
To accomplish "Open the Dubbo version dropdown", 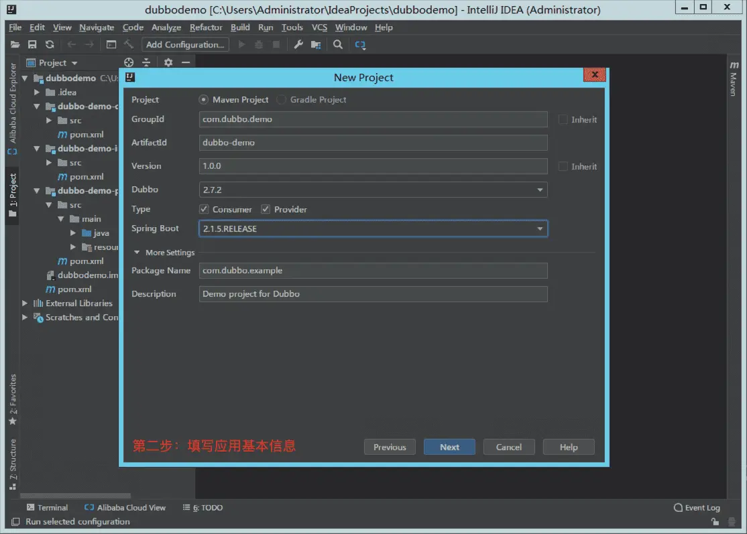I will tap(540, 190).
